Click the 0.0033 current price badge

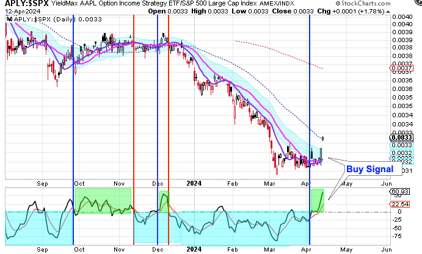[398, 137]
